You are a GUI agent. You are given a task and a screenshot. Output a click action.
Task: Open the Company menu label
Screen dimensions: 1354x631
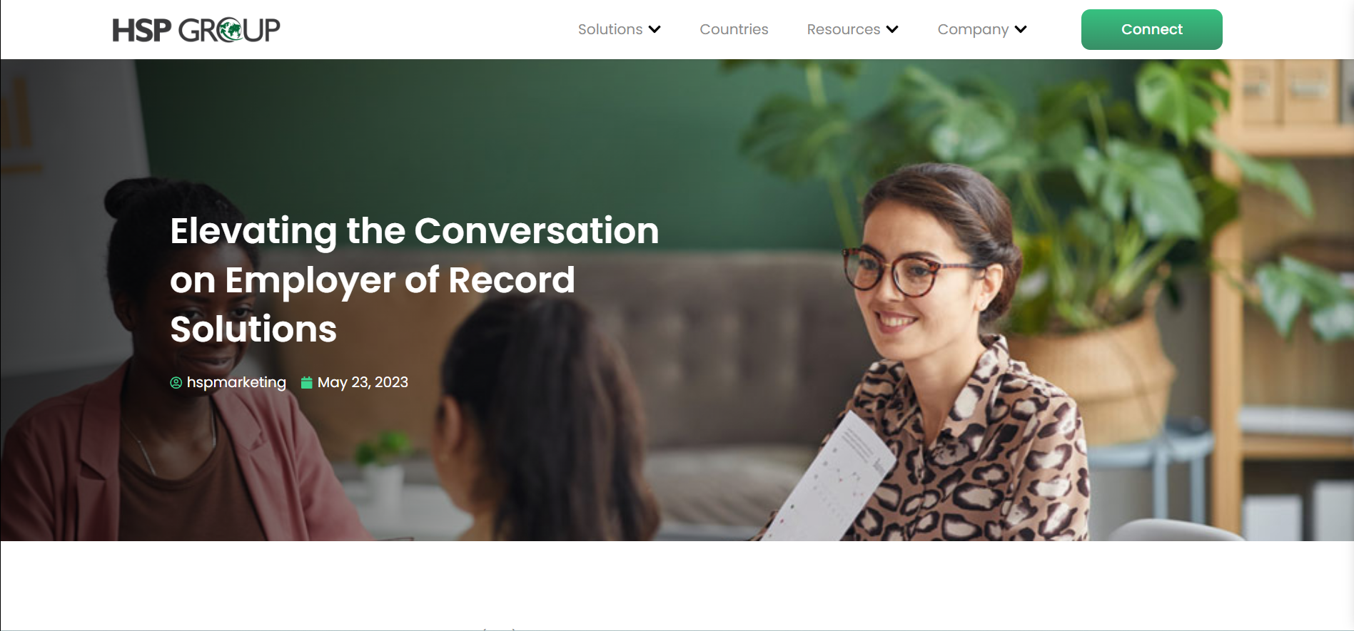[x=973, y=29]
